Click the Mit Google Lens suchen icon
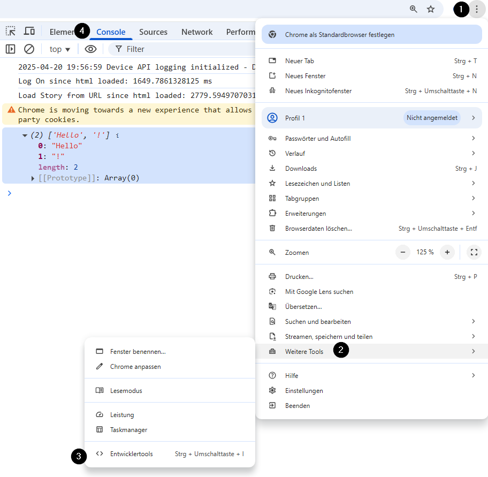Viewport: 488px width, 477px height. (272, 291)
